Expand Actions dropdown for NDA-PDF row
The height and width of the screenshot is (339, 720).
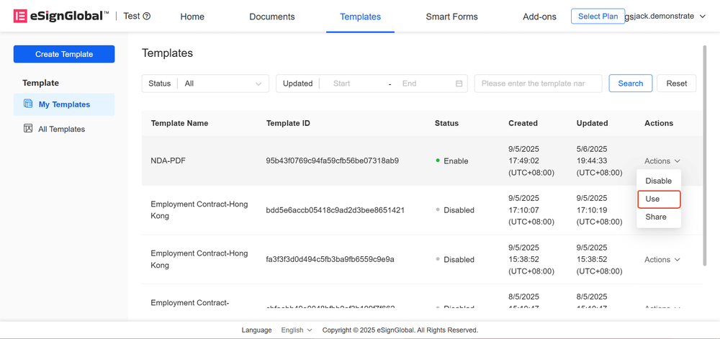662,161
